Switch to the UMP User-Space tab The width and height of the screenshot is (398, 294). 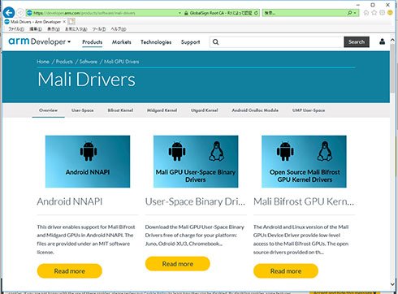point(309,110)
